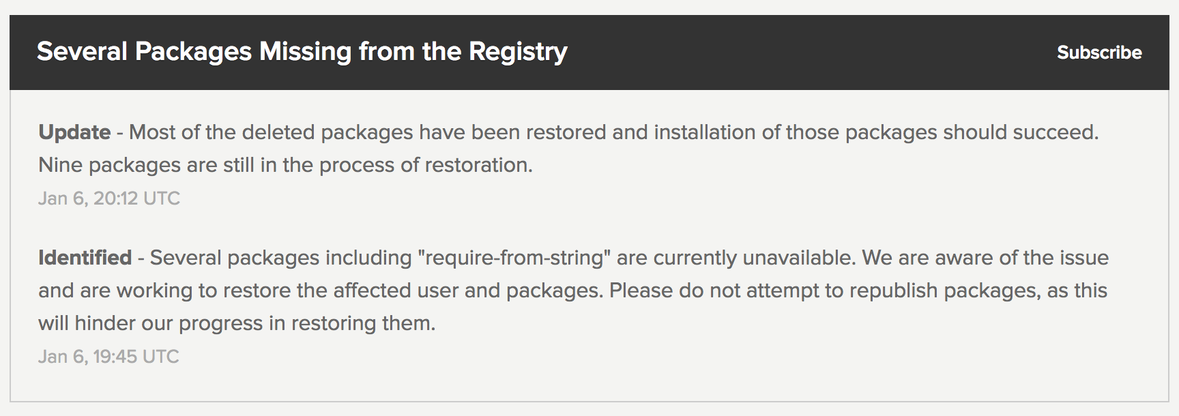This screenshot has width=1179, height=416.
Task: Click the word Subscribe in the header
Action: 1099,52
